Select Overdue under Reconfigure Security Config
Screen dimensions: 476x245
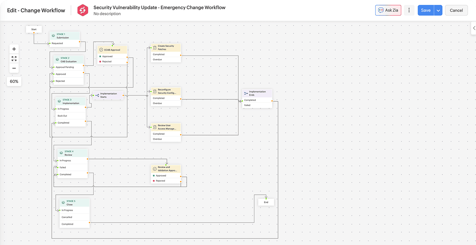tap(166, 103)
